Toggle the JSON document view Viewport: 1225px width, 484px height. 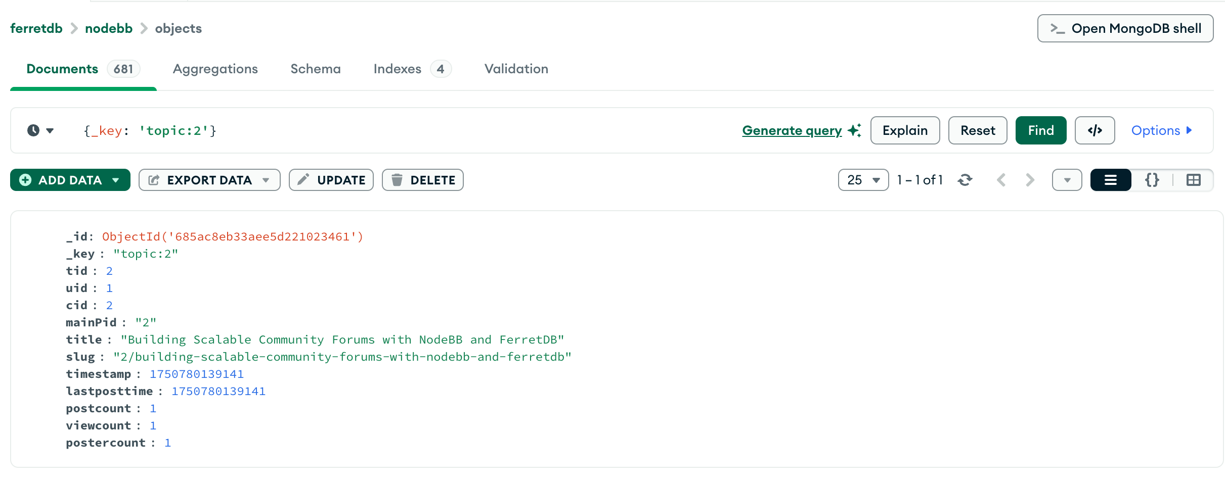point(1152,179)
